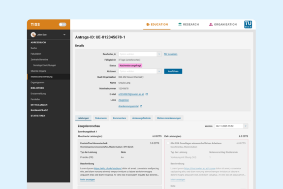Check the box for 064.EKA Grundlagen wissenschaftlichen Arbeitens

(x=168, y=143)
